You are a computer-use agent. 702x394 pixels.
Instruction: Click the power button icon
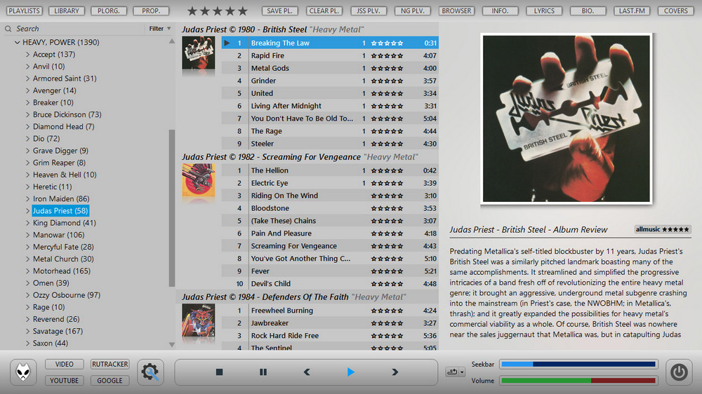pyautogui.click(x=678, y=372)
